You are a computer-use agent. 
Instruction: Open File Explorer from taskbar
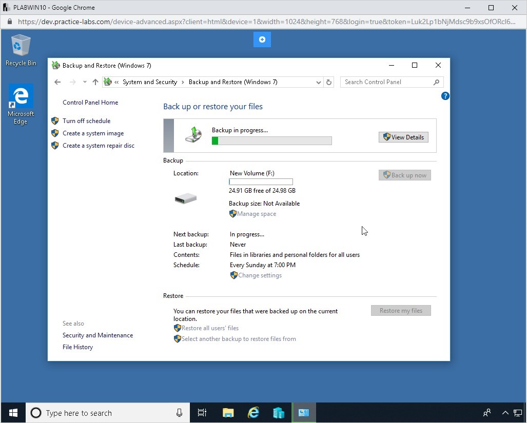point(228,413)
